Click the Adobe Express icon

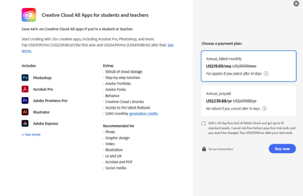click(25, 123)
